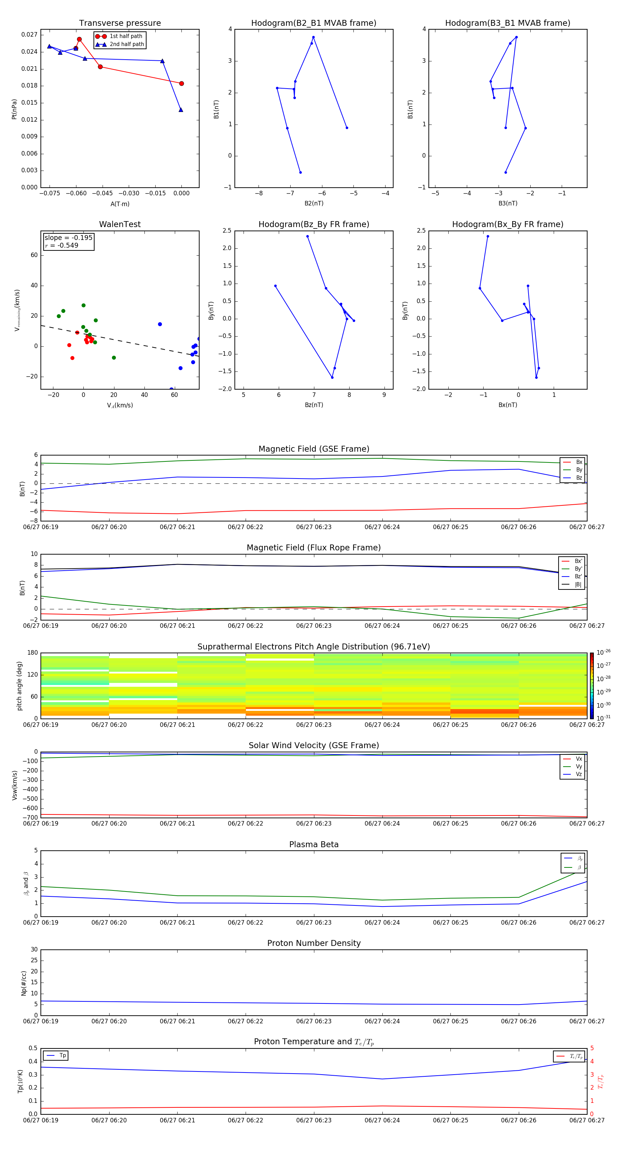Click the 'Np(#/cc)' axis label
The height and width of the screenshot is (1151, 628).
click(24, 983)
